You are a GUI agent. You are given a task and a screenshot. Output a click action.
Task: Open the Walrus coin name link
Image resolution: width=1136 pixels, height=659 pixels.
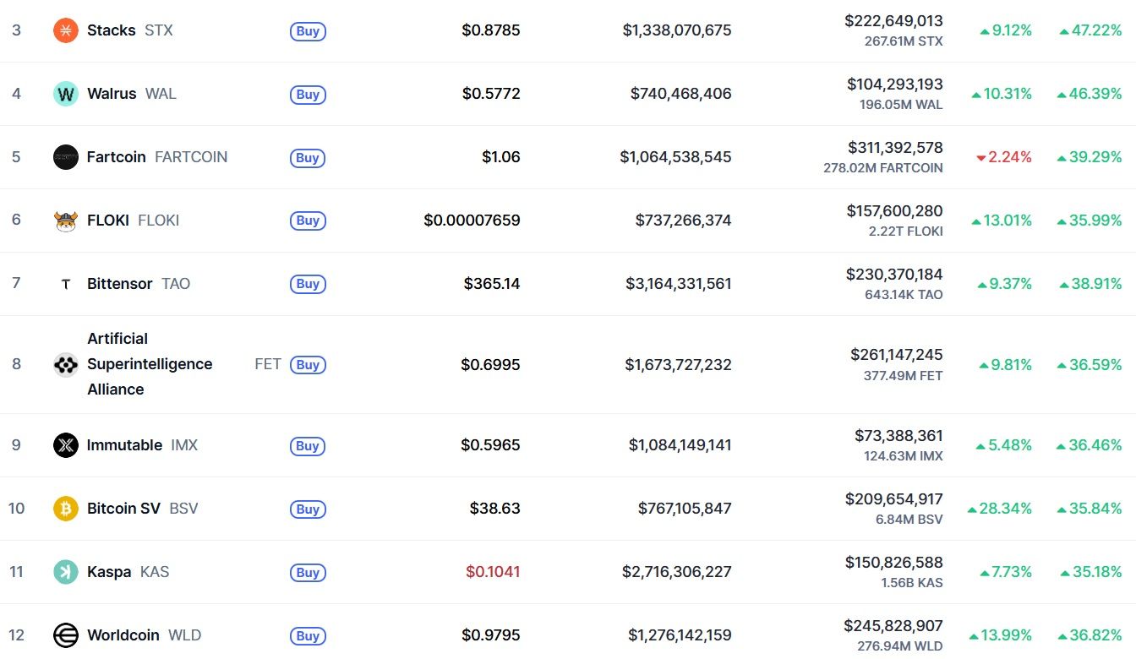pos(112,94)
